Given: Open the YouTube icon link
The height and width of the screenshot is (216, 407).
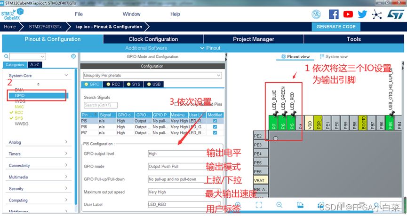Looking at the screenshot, I should [348, 14].
